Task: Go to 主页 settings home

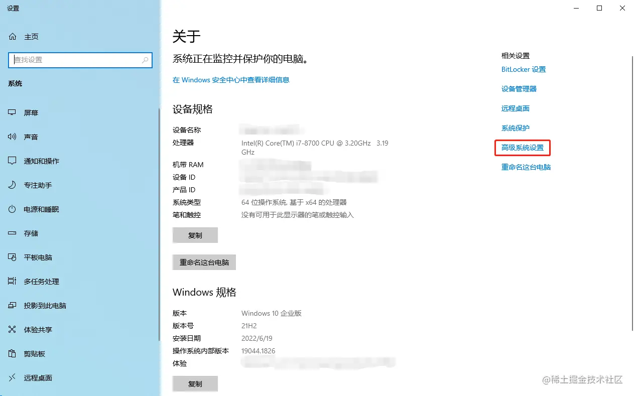Action: pyautogui.click(x=79, y=37)
